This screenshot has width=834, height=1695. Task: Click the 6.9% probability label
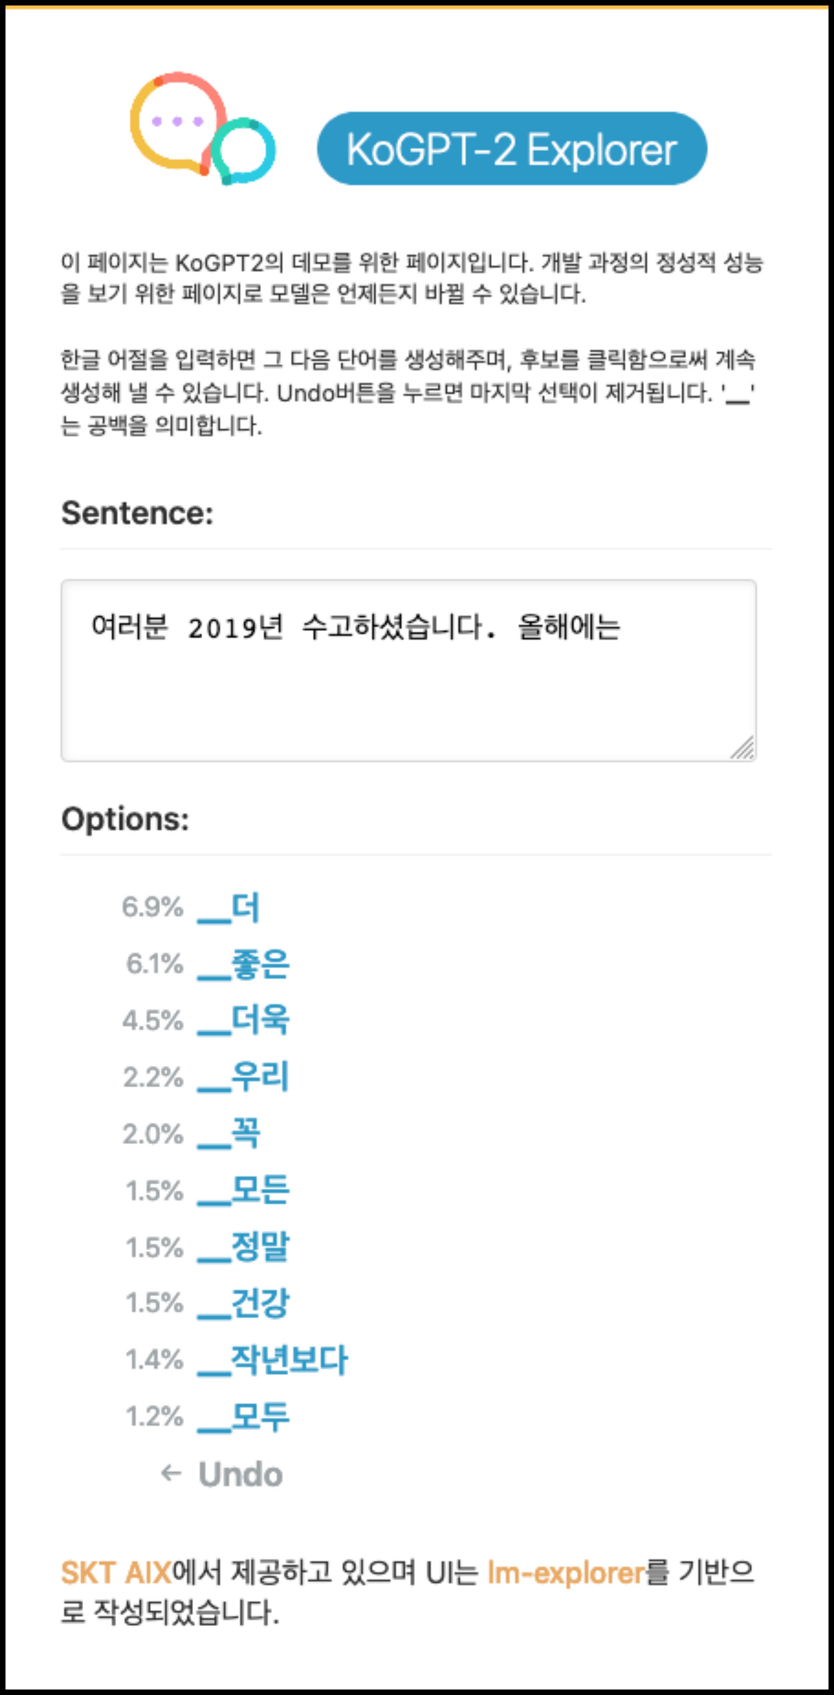[x=153, y=908]
